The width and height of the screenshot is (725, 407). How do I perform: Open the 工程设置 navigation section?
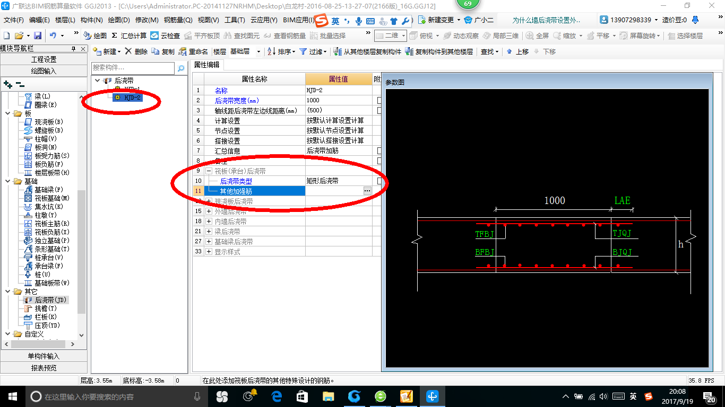coord(44,59)
